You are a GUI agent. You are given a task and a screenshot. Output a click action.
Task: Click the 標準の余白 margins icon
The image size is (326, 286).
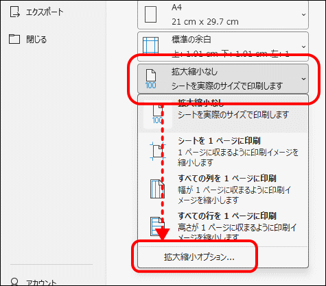[x=150, y=45]
